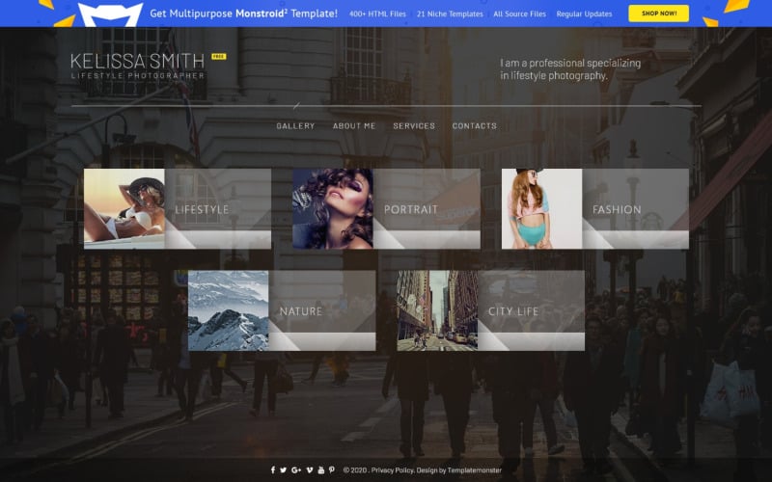This screenshot has width=772, height=482.
Task: Open the Lifestyle gallery thumbnail
Action: click(124, 208)
